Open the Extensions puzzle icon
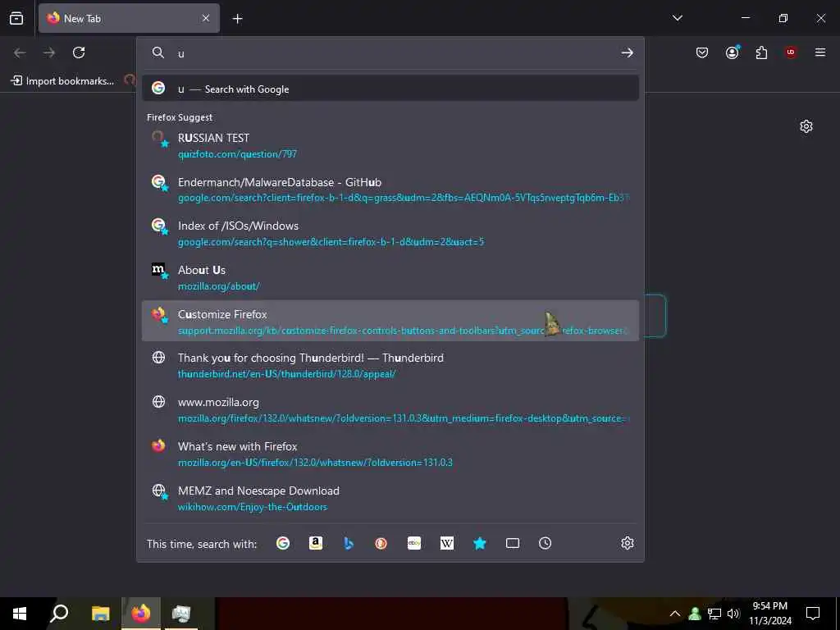 761,52
